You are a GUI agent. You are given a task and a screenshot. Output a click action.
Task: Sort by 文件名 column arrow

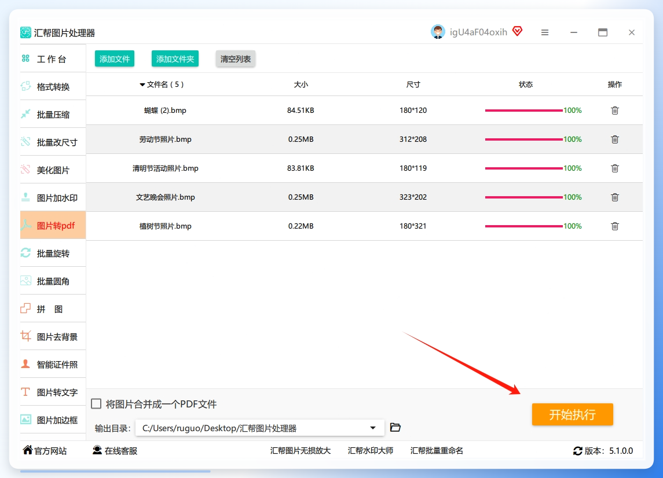142,85
